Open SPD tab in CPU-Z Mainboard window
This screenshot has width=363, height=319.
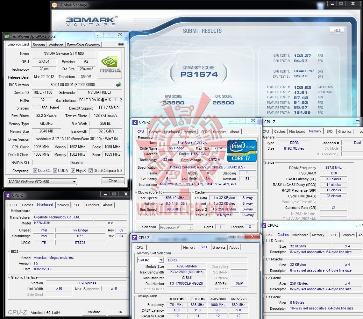[x=77, y=205]
